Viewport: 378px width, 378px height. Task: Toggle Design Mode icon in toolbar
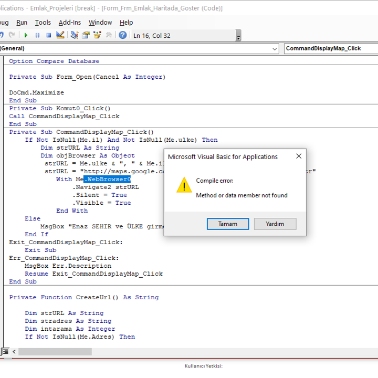60,35
